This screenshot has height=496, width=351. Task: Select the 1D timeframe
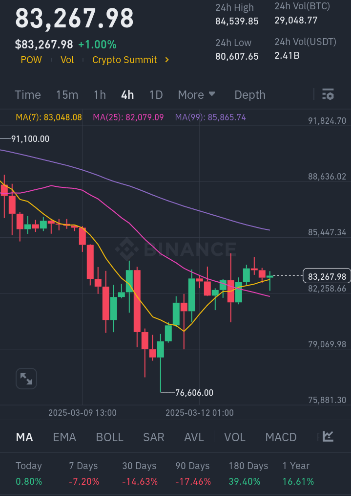(x=156, y=94)
